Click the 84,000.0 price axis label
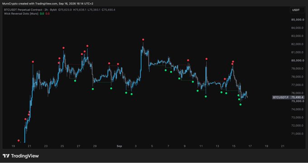Viewport: 308px width, 163px height. (298, 28)
